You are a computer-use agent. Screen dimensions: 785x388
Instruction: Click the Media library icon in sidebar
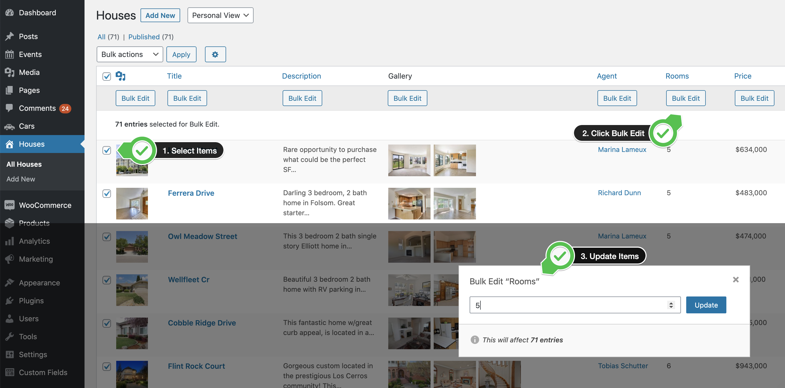coord(10,73)
